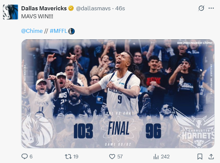Open the final score image

coord(118,94)
